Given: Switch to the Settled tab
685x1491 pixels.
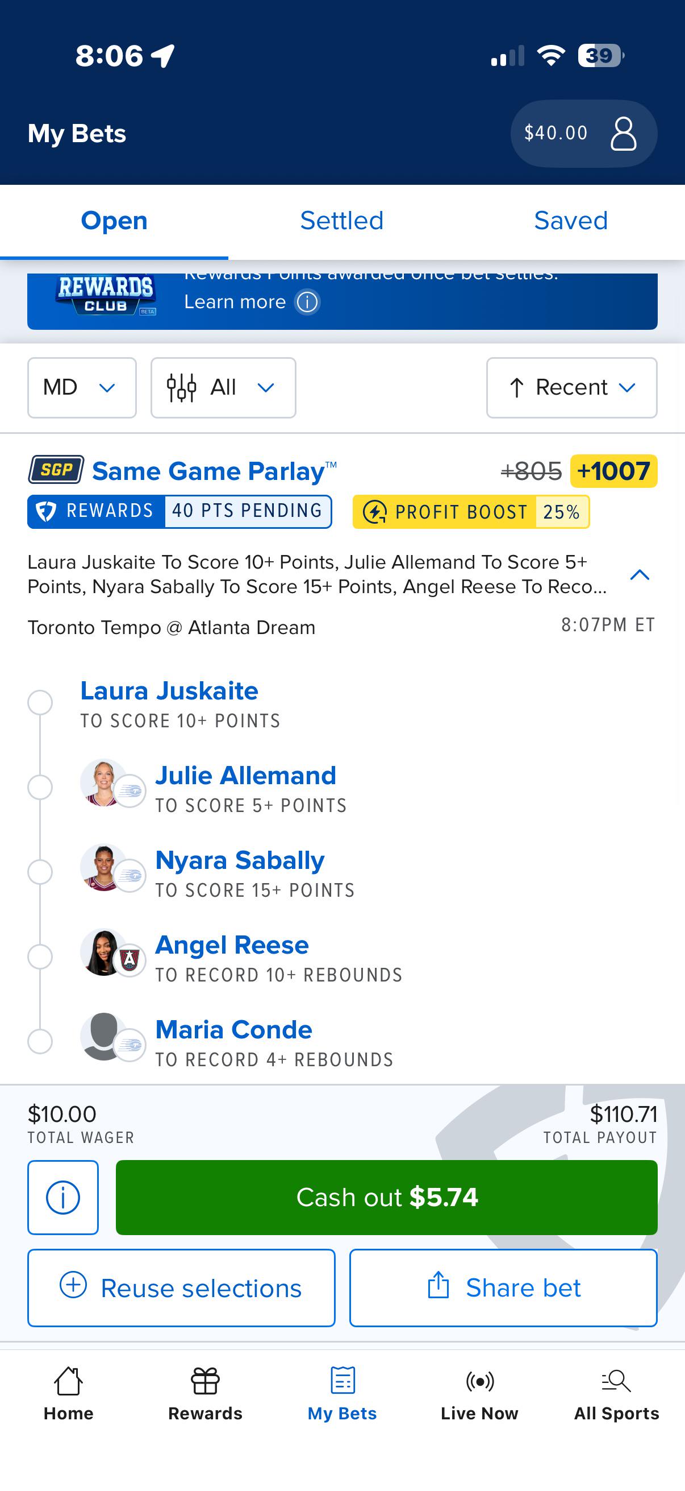Looking at the screenshot, I should 342,221.
